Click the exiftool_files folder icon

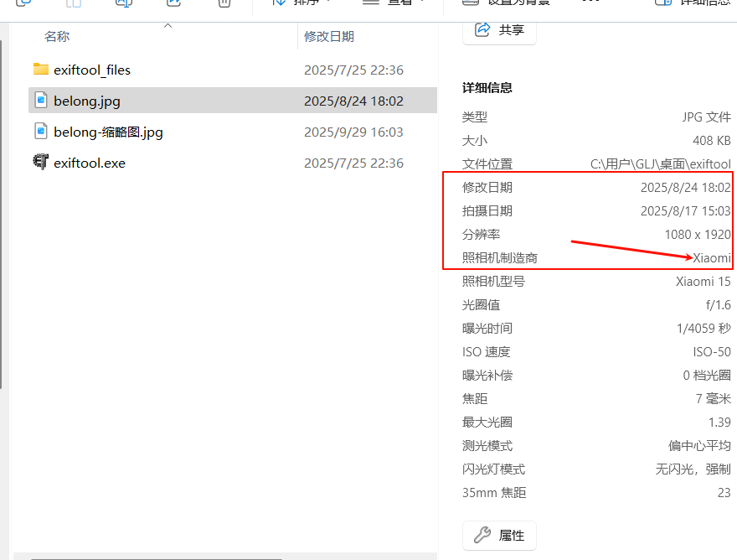[x=41, y=70]
